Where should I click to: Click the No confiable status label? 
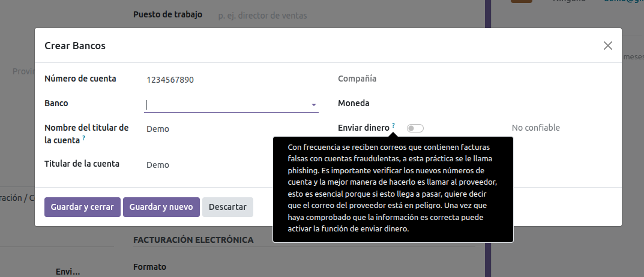coord(535,128)
